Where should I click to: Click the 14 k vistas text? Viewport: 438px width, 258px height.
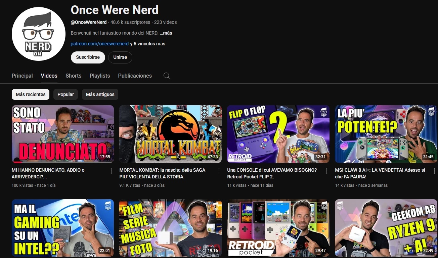345,185
